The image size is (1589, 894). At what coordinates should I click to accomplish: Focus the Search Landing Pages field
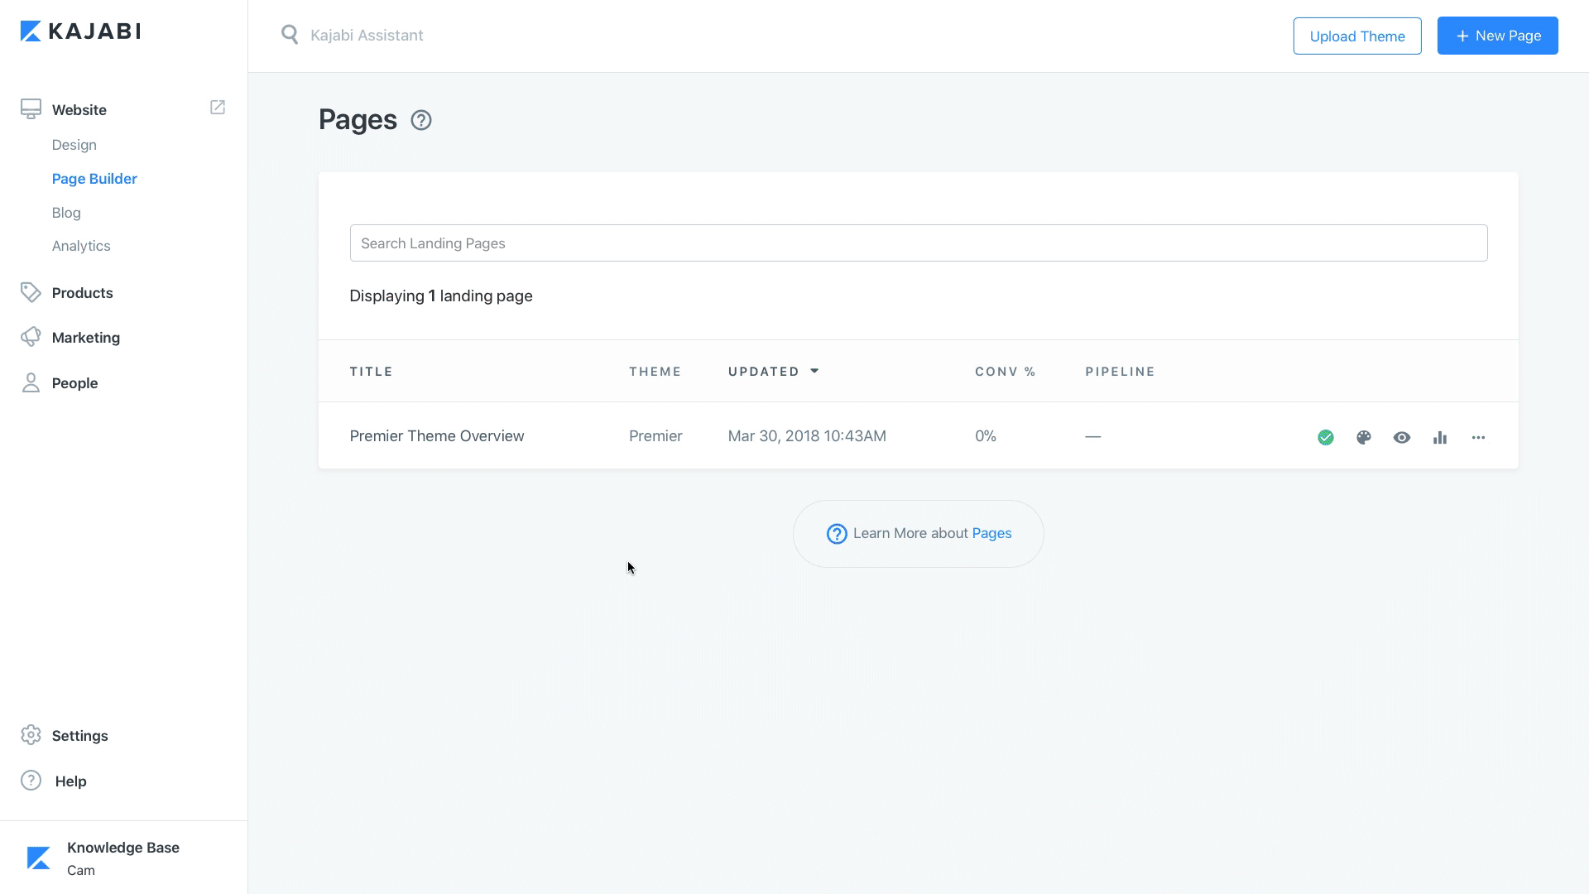click(x=918, y=243)
